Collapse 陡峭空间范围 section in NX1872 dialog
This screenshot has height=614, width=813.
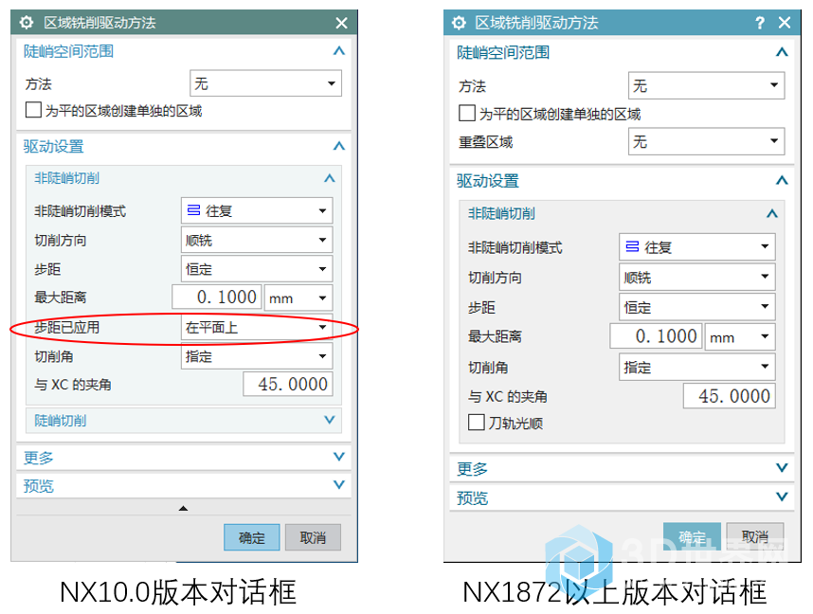[x=782, y=52]
